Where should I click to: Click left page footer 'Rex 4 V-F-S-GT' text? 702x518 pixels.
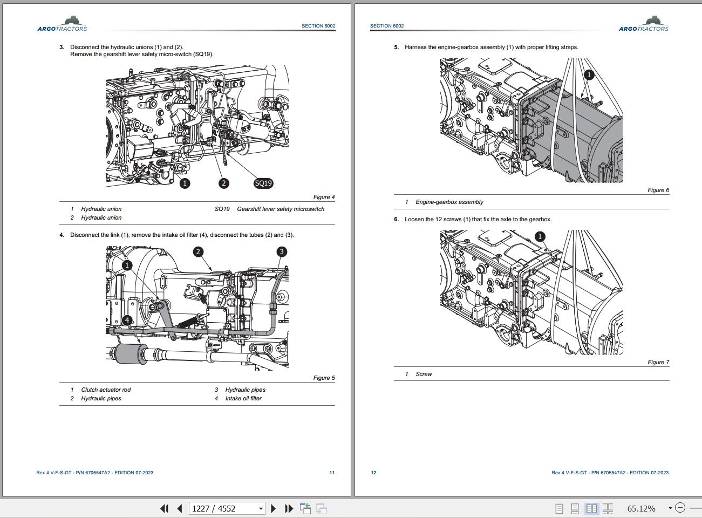coord(94,473)
